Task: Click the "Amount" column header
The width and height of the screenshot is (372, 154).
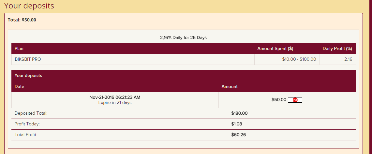Action: [x=230, y=87]
